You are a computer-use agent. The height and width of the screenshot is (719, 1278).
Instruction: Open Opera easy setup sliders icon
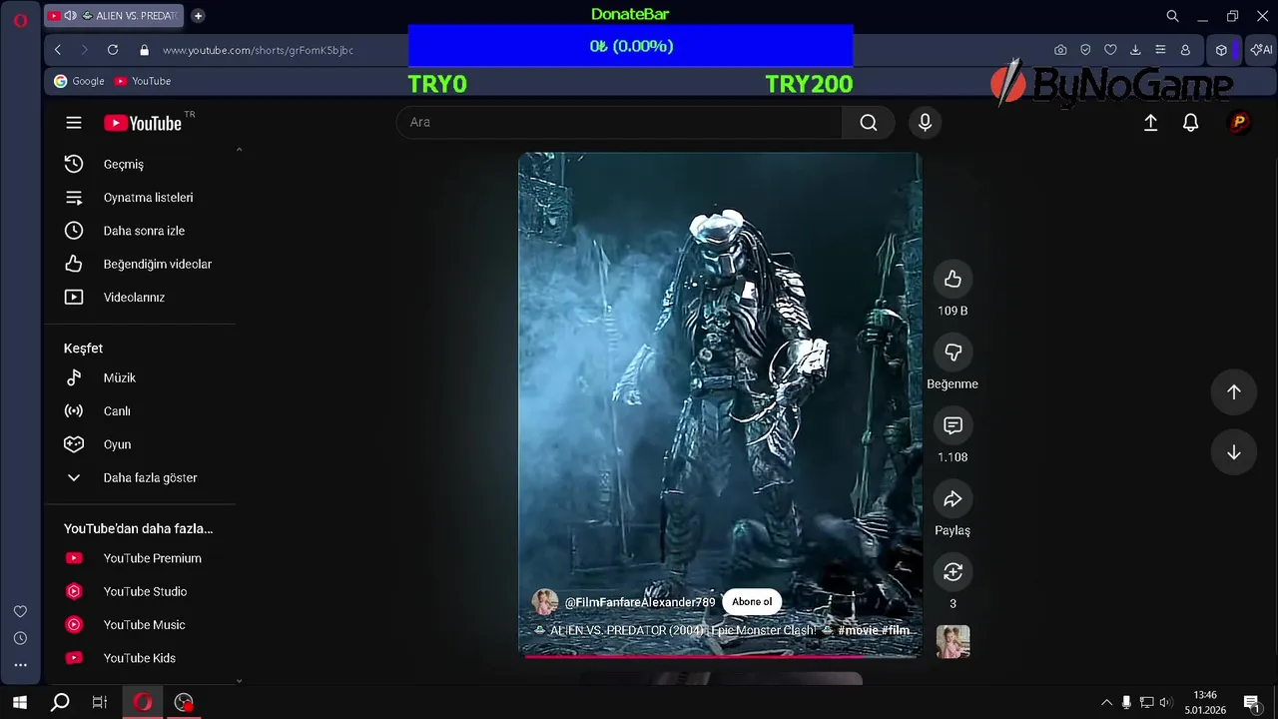1160,50
